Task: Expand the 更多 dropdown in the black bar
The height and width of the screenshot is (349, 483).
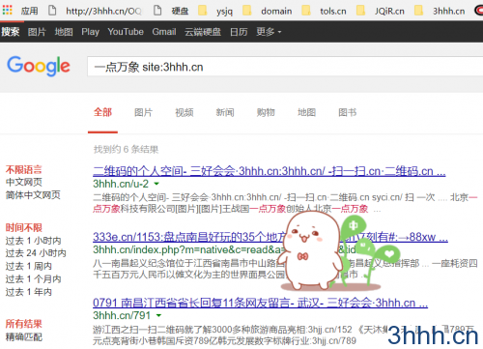Action: pyautogui.click(x=269, y=32)
